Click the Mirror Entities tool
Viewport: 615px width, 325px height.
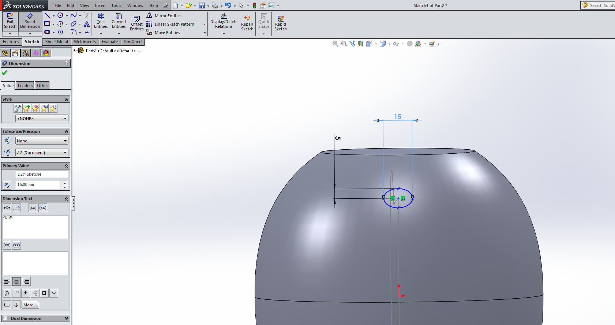tap(164, 16)
